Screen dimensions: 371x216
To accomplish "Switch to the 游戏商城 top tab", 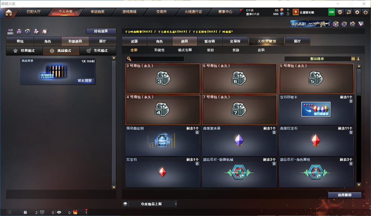I will [x=129, y=12].
